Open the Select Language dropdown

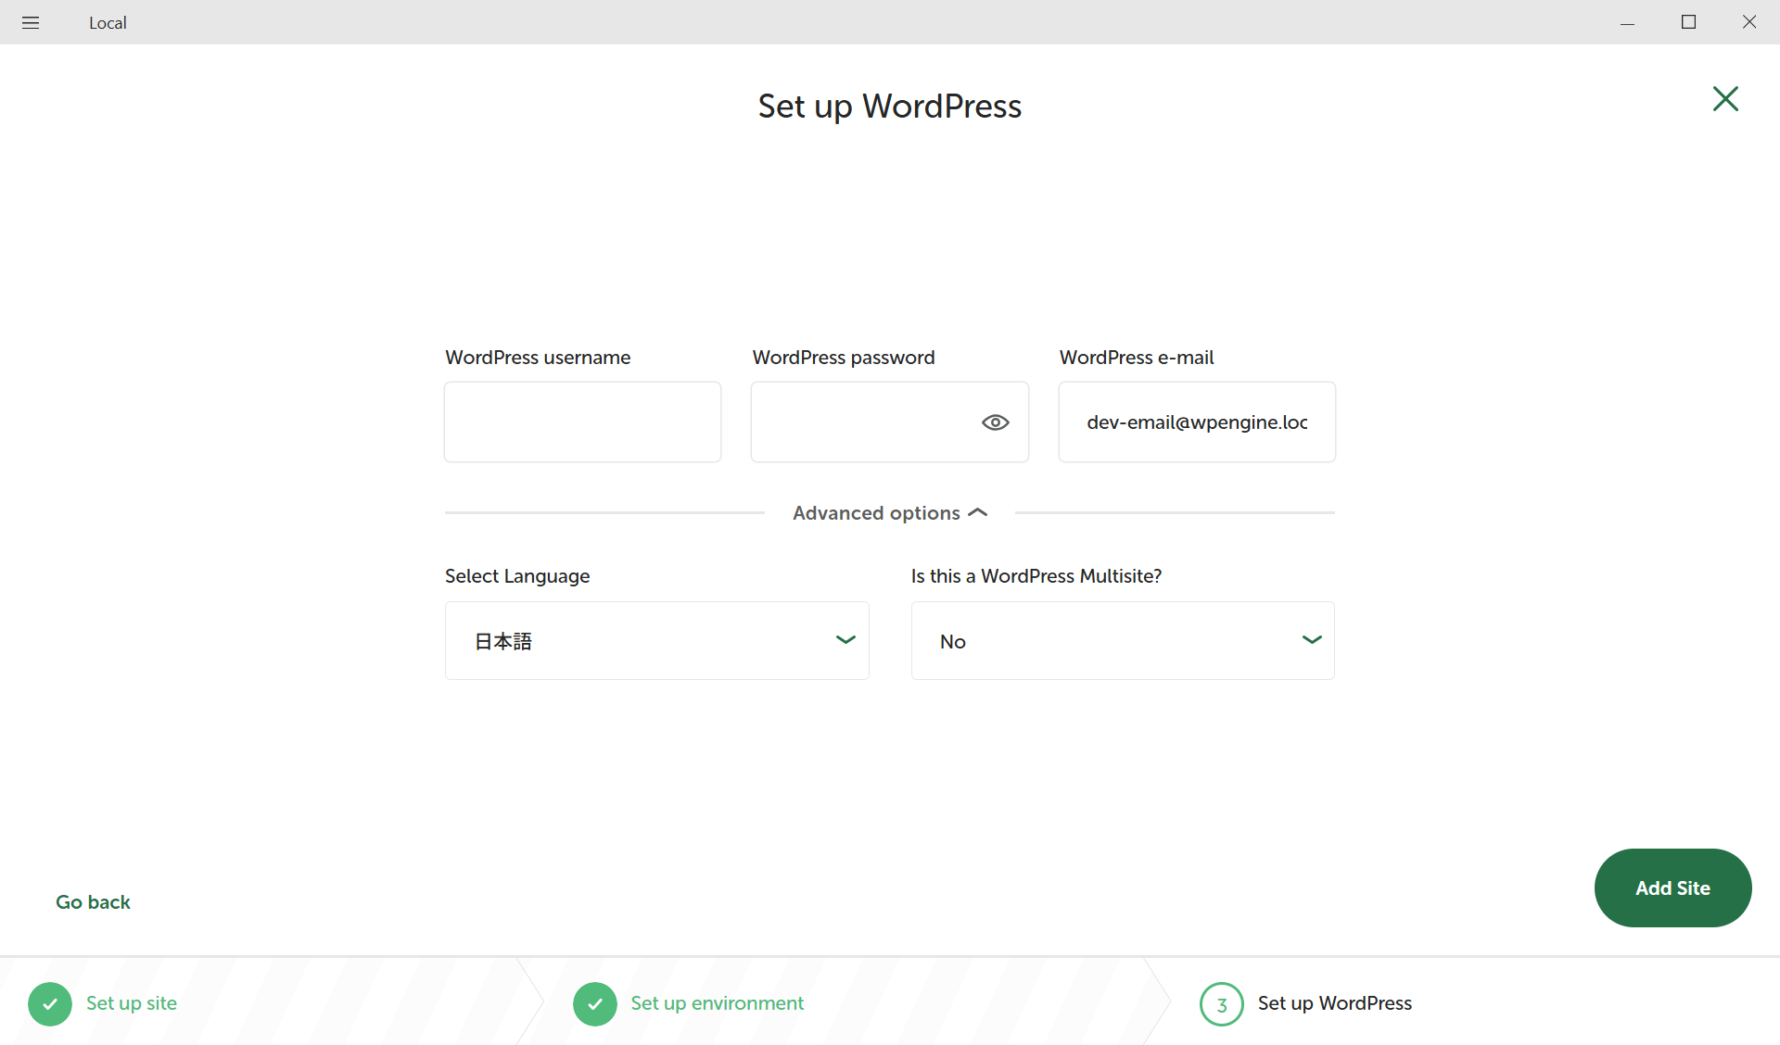(x=656, y=640)
